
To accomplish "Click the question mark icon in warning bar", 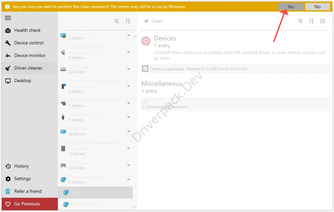I will [x=7, y=7].
